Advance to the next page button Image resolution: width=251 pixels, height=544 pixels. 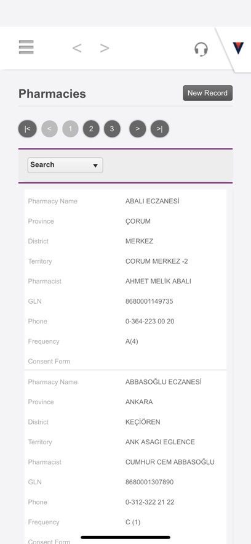click(138, 129)
